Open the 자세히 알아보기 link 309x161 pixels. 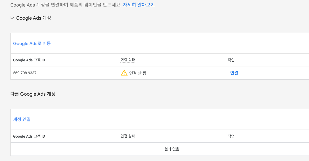coord(139,5)
